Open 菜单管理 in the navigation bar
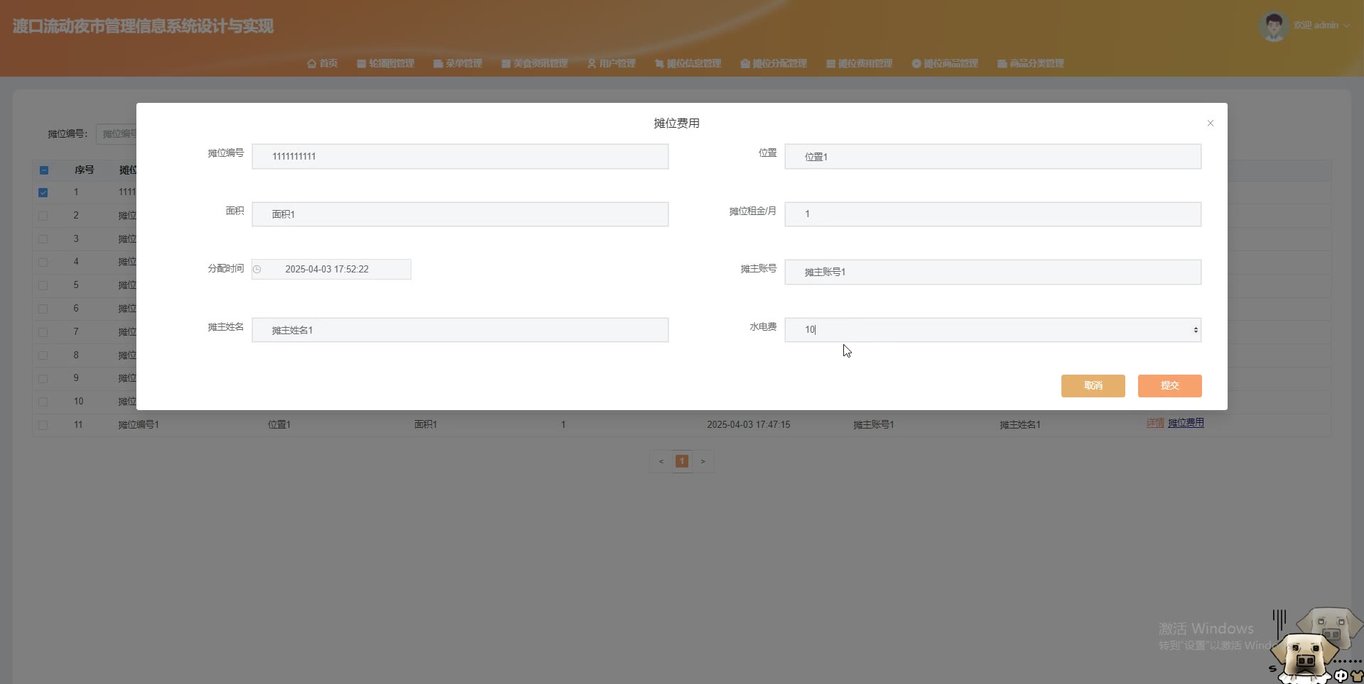Viewport: 1364px width, 684px height. click(x=458, y=63)
